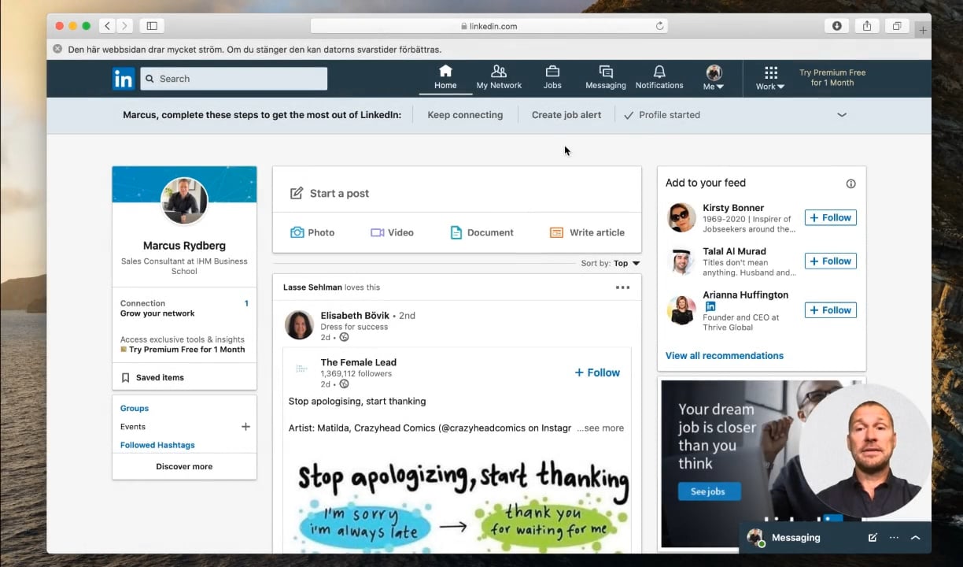
Task: Expand post text with see more
Action: click(600, 428)
